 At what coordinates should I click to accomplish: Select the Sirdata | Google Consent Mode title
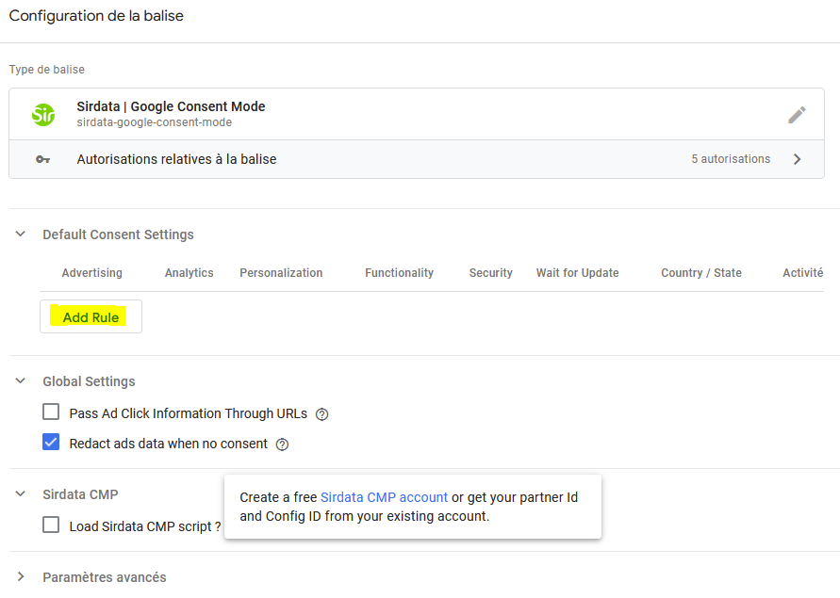(171, 106)
